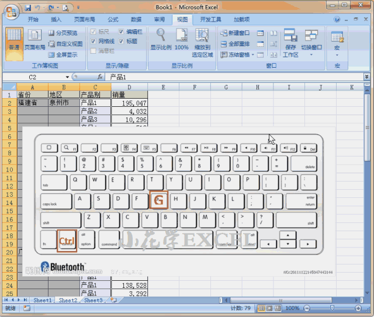The height and width of the screenshot is (317, 374).
Task: Save the workbook from quick access toolbar
Action: 28,8
